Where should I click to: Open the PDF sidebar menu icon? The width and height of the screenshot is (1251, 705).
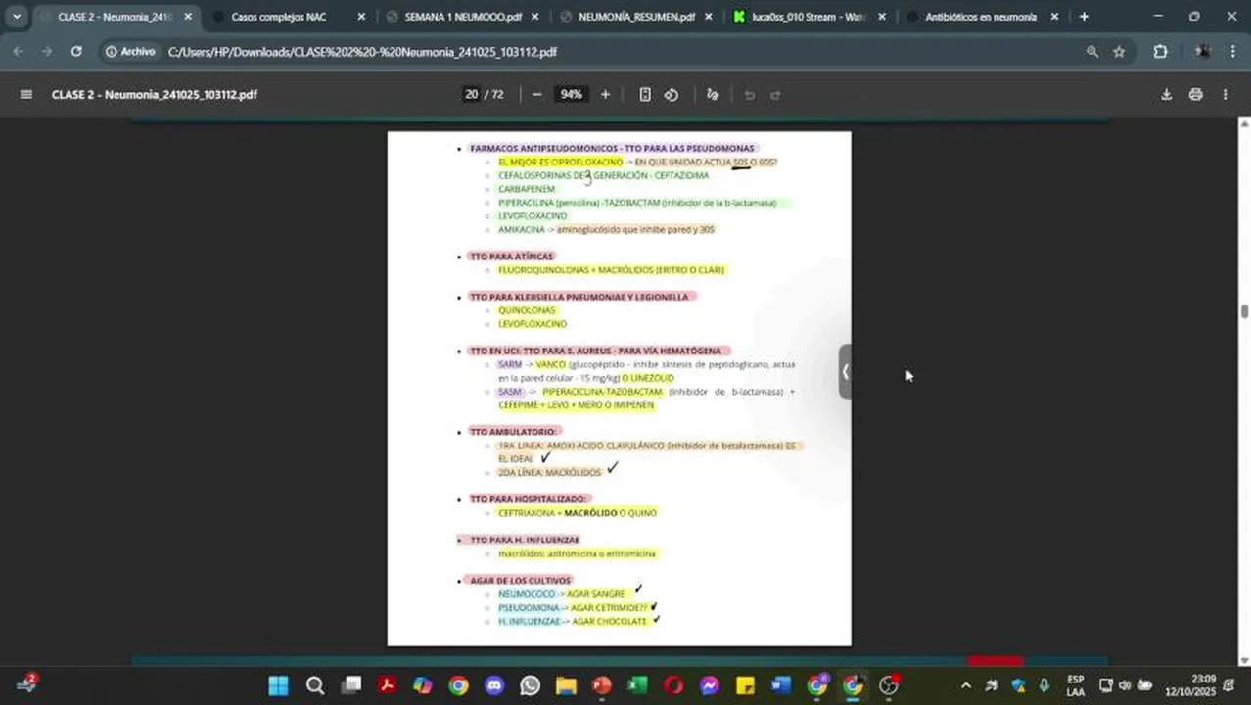(26, 95)
